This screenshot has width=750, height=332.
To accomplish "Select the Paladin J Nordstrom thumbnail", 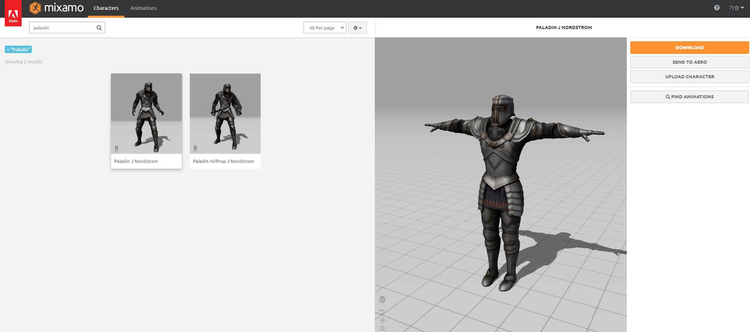I will 146,114.
